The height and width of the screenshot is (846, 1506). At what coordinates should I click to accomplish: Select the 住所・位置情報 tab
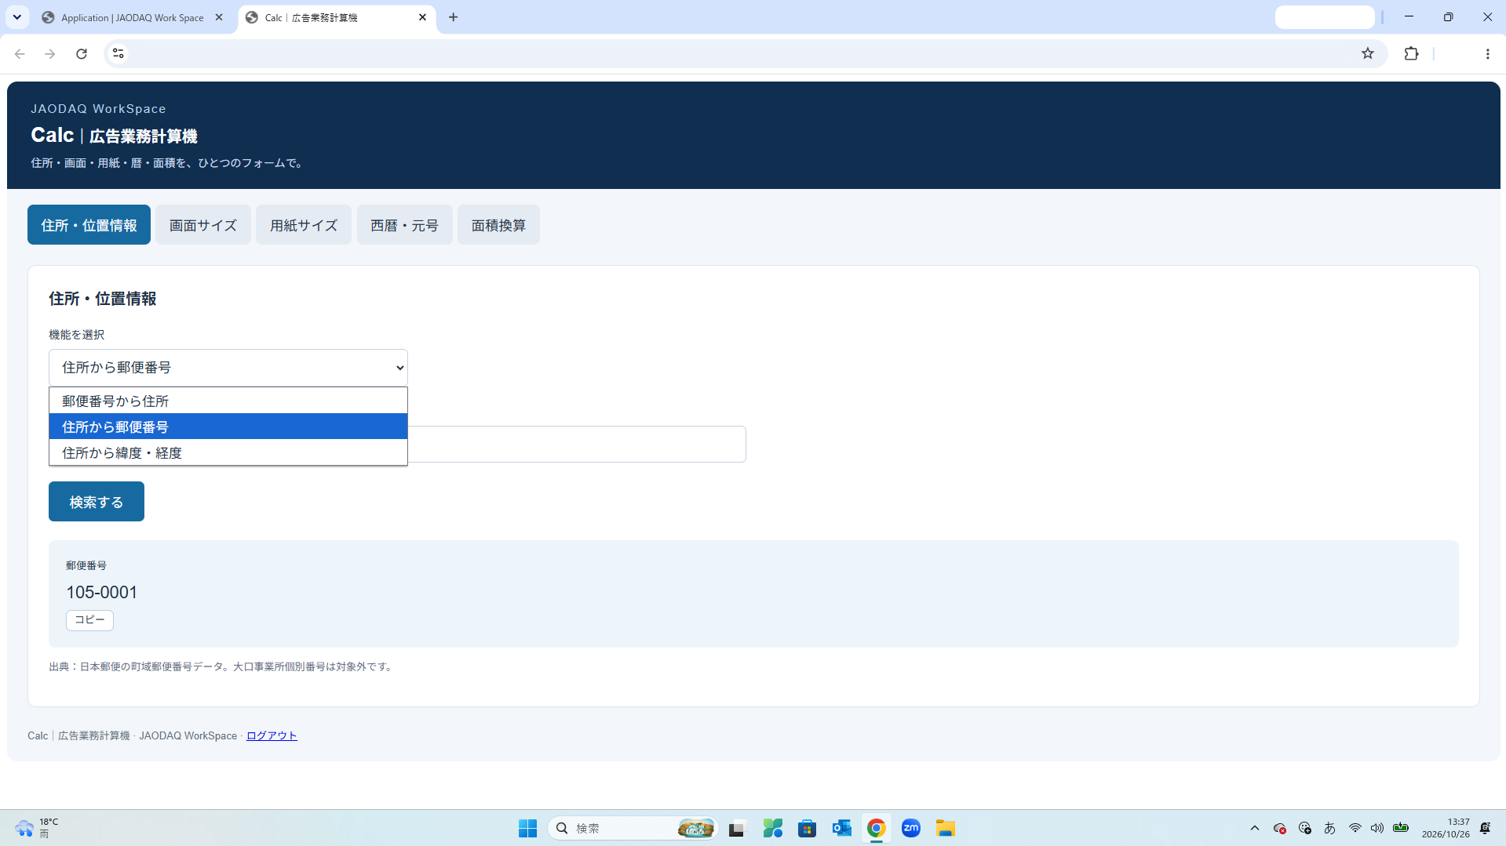89,225
